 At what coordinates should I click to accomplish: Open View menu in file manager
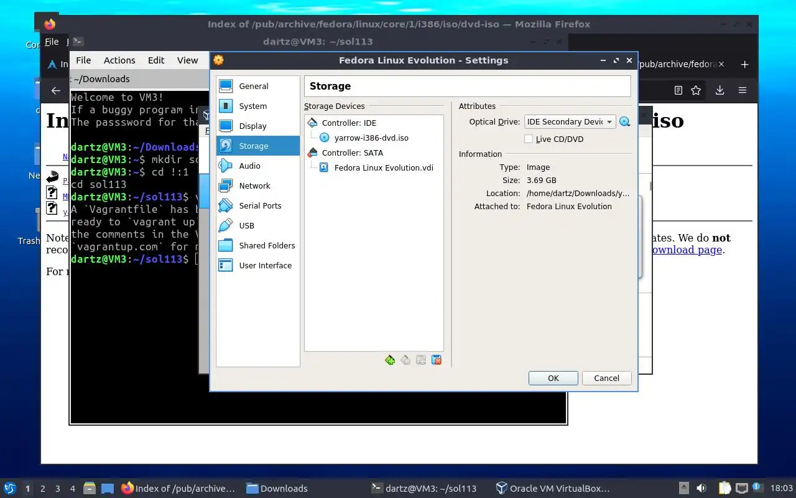point(187,60)
